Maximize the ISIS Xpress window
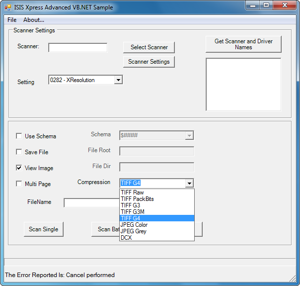This screenshot has width=300, height=286. 266,5
